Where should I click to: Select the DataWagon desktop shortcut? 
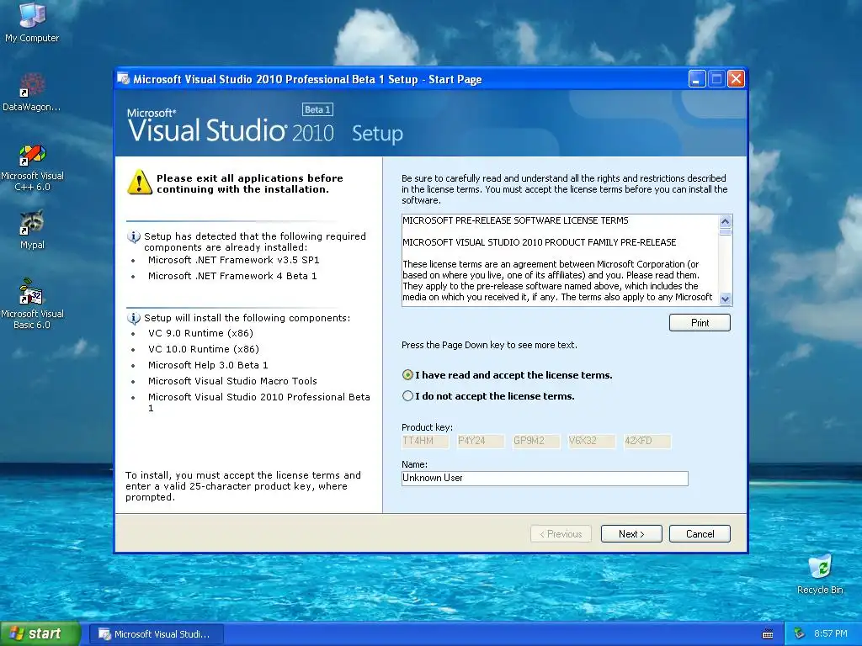click(32, 92)
